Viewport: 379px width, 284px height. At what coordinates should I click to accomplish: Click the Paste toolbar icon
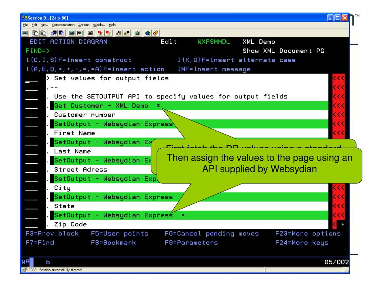44,33
